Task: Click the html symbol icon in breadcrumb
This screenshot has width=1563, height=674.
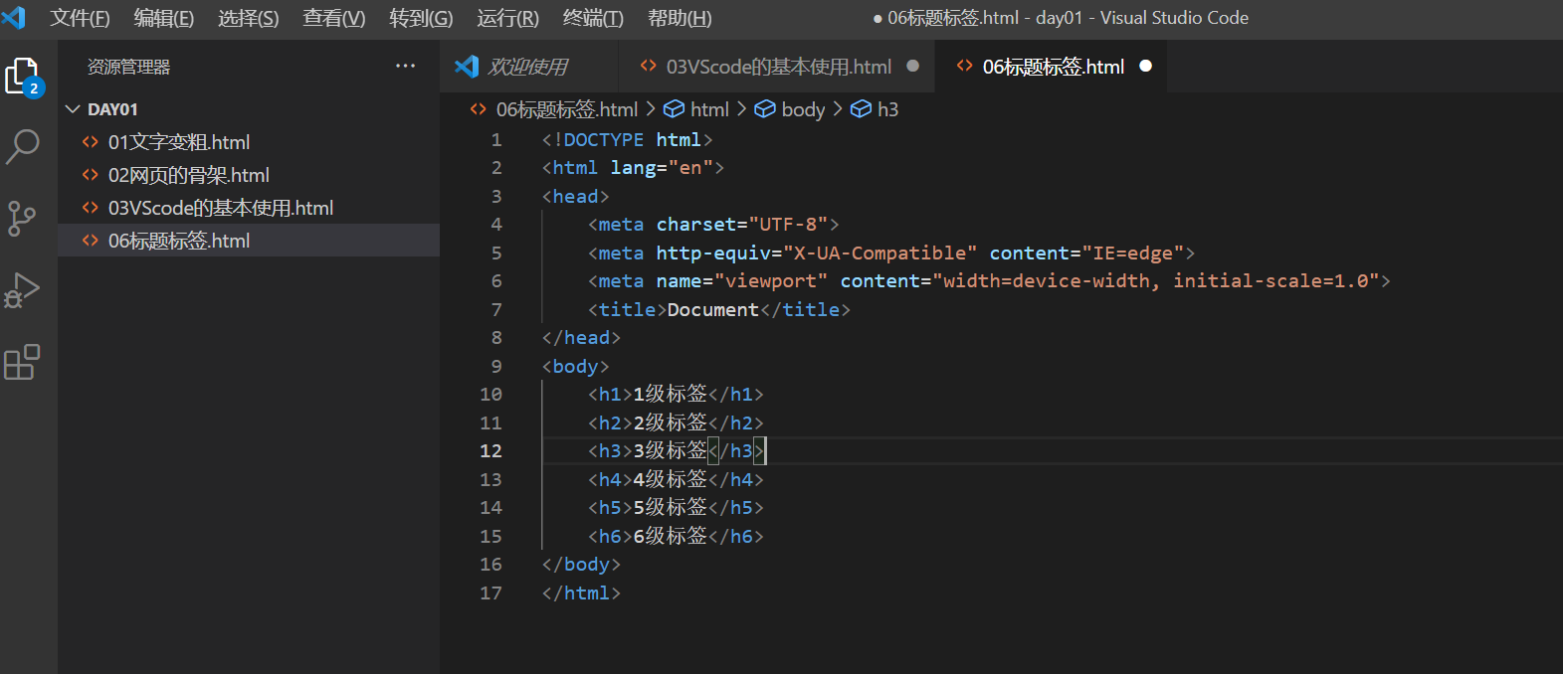Action: [x=674, y=108]
